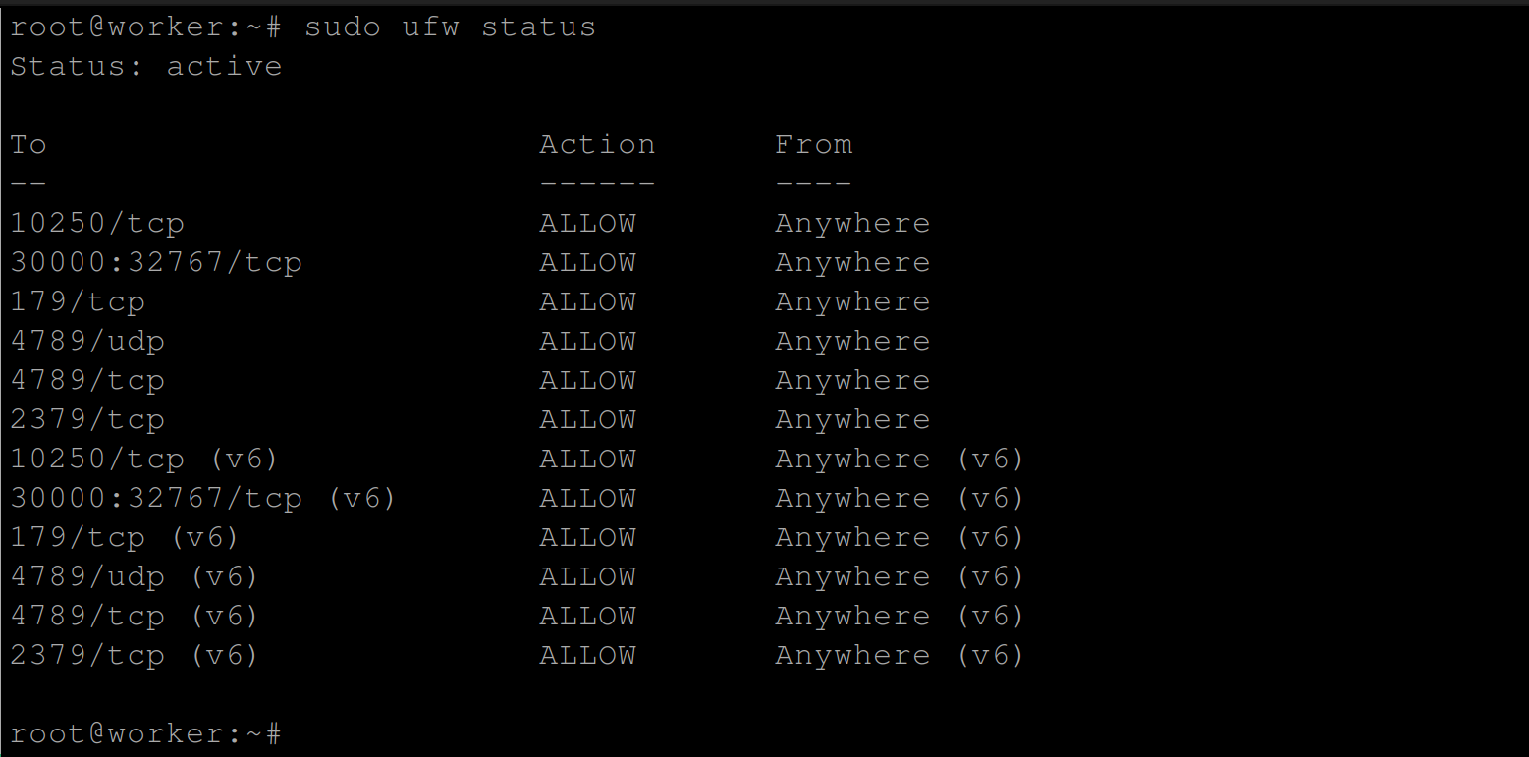
Task: Select the IPv4 30000:32767/tcp port range
Action: [155, 262]
